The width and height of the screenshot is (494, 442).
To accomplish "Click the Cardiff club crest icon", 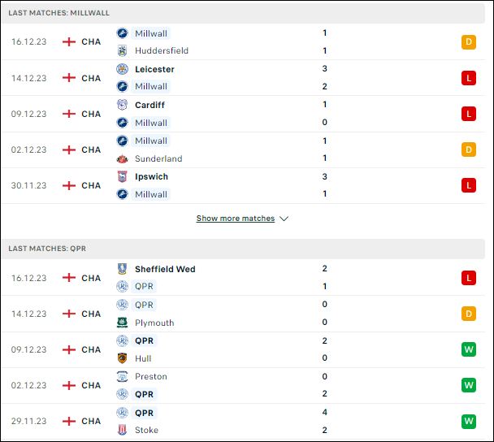I will click(122, 105).
